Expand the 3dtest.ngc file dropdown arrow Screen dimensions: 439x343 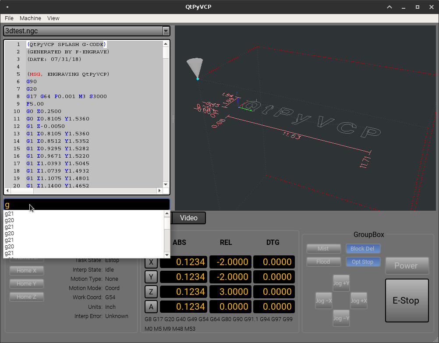pos(166,31)
